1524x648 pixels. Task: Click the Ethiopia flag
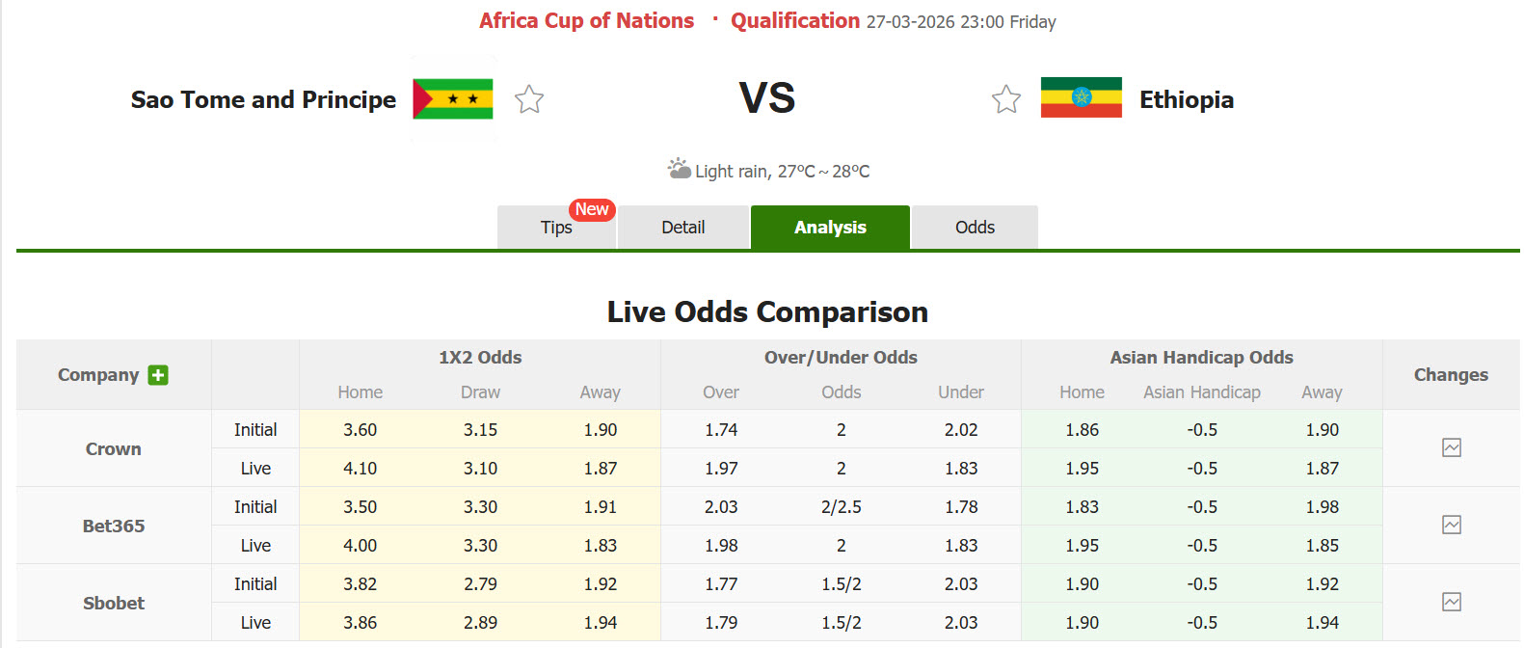click(x=1081, y=97)
